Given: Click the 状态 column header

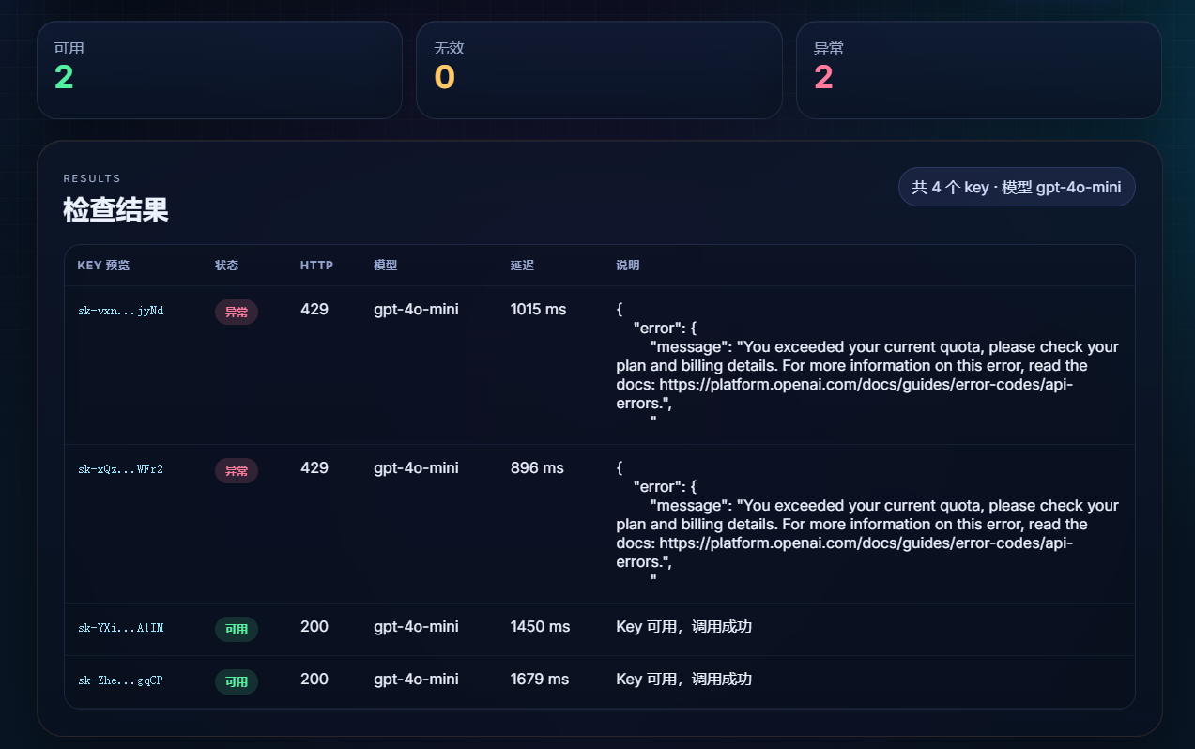Looking at the screenshot, I should [226, 266].
